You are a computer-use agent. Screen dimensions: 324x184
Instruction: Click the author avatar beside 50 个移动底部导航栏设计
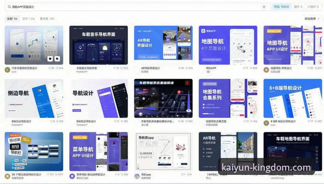7,176
